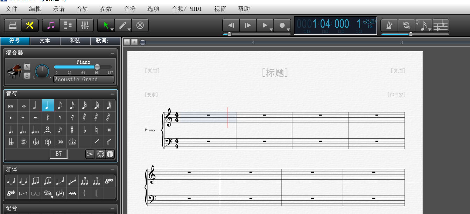Select the green arrow pointer tool
470x214 pixels.
[x=106, y=25]
